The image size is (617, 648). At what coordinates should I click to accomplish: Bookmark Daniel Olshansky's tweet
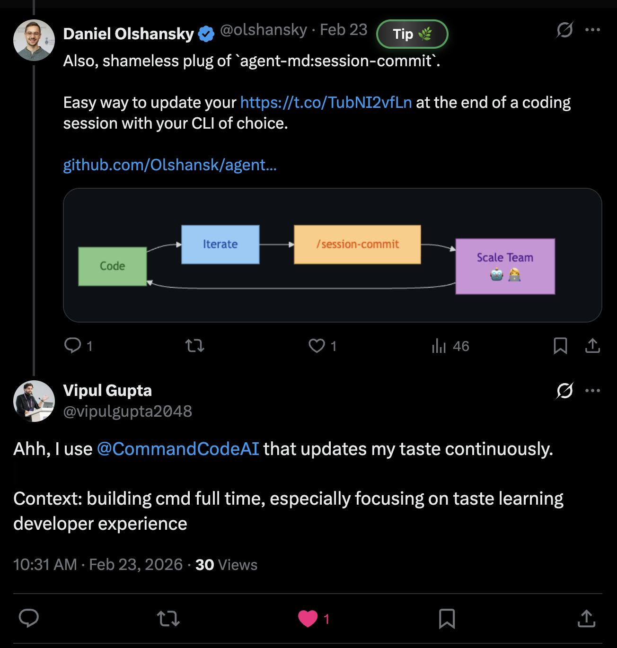[x=561, y=346]
